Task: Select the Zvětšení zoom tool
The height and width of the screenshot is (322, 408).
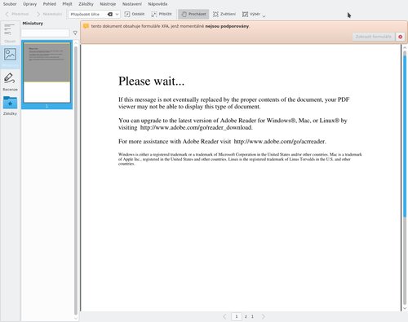Action: click(x=224, y=14)
